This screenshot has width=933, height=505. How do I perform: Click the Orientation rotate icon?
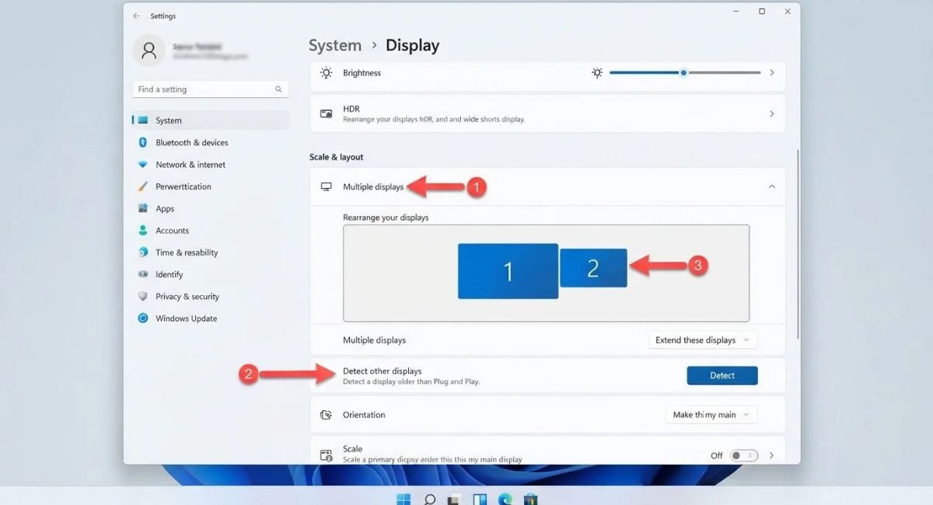tap(327, 415)
